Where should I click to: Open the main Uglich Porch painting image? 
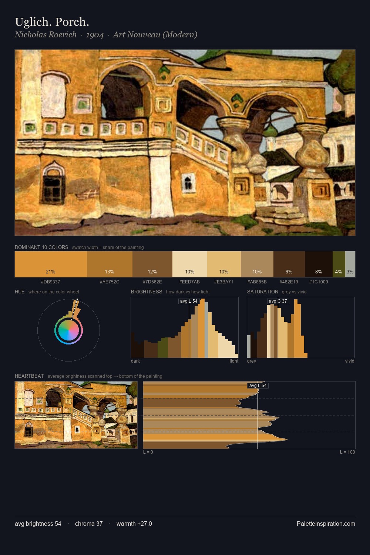(185, 143)
